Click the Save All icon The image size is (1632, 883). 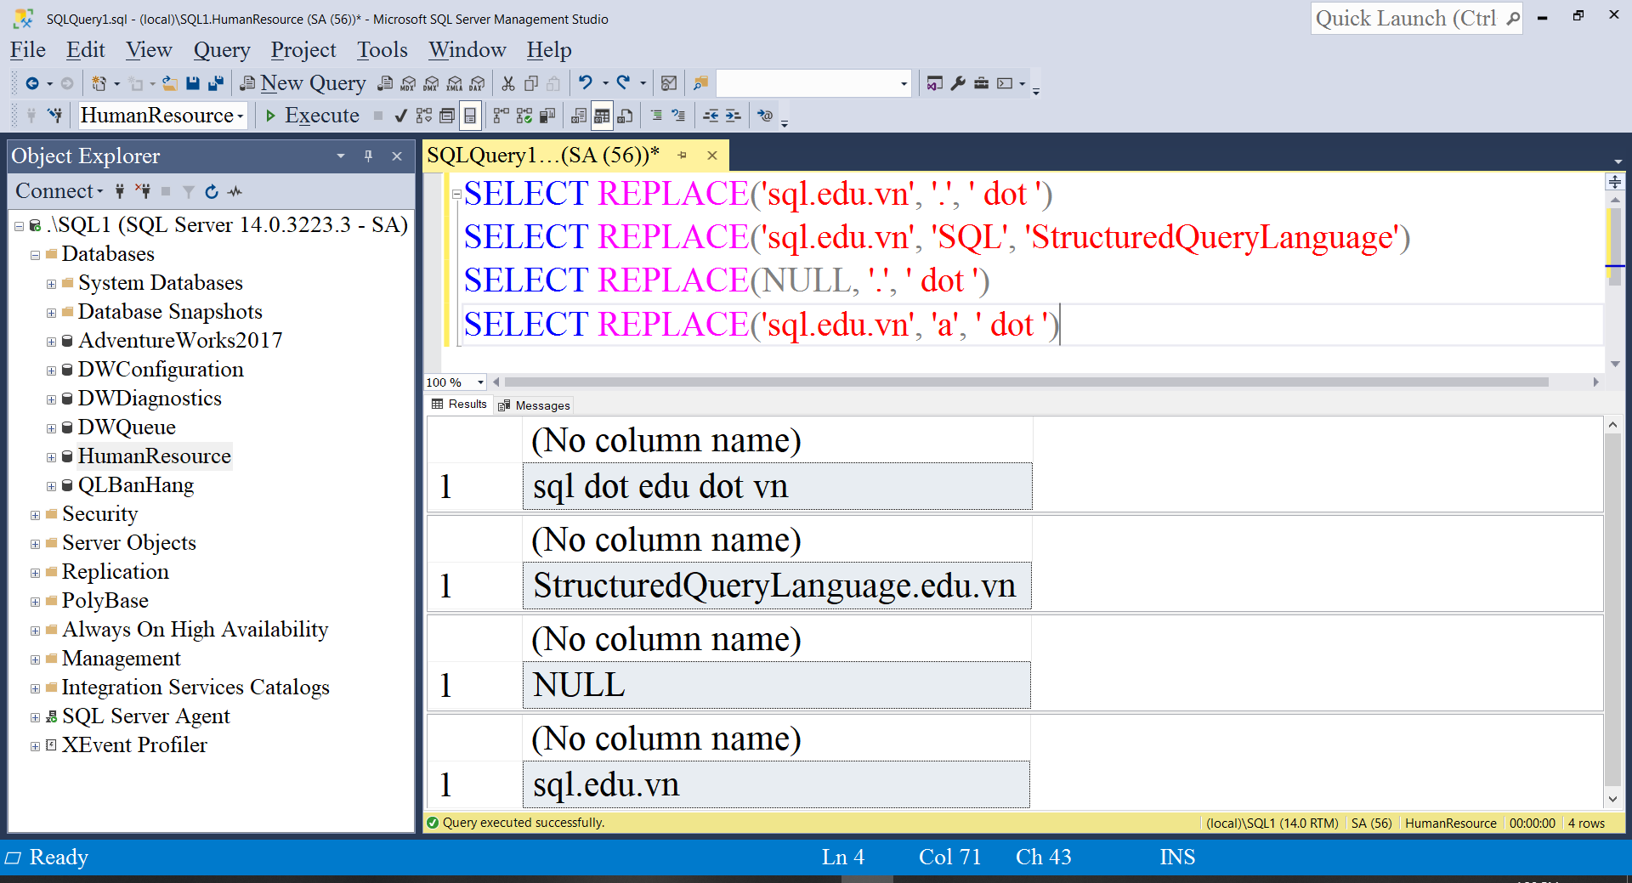coord(216,83)
